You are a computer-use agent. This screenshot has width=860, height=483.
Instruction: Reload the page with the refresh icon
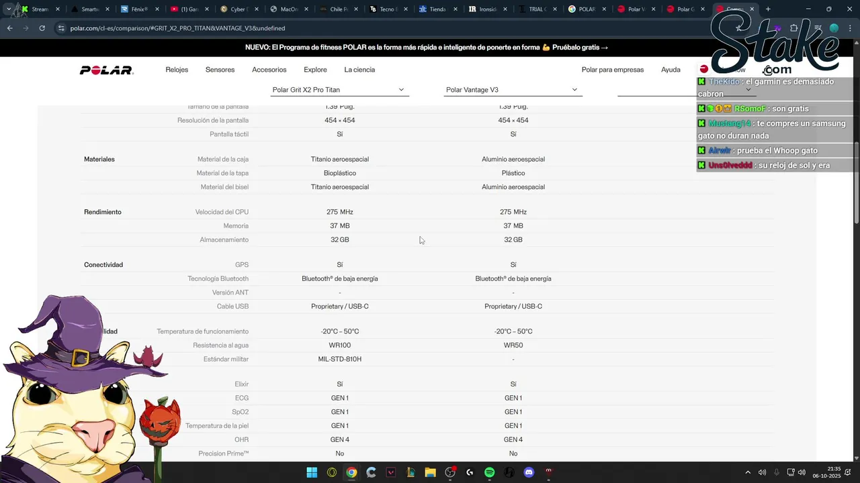[42, 28]
